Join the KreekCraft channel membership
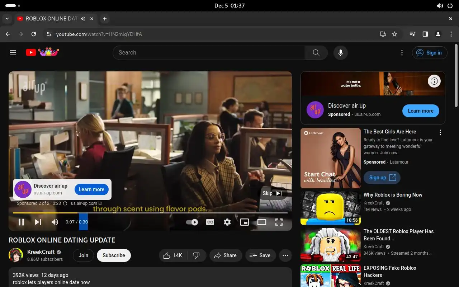459x287 pixels. [x=84, y=255]
